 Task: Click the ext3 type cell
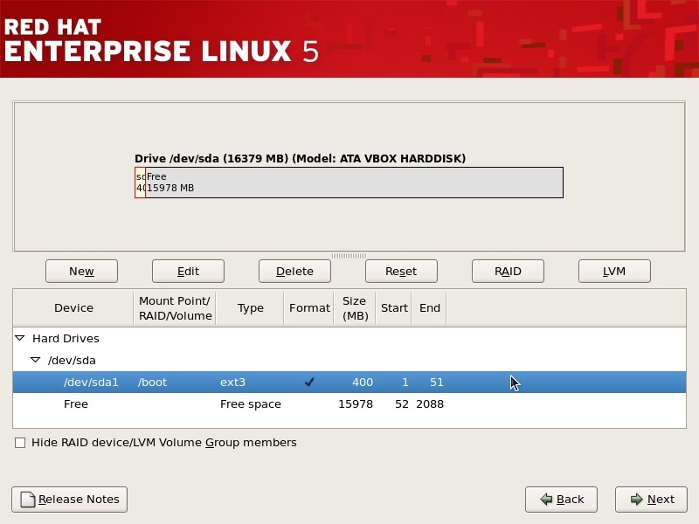click(232, 383)
